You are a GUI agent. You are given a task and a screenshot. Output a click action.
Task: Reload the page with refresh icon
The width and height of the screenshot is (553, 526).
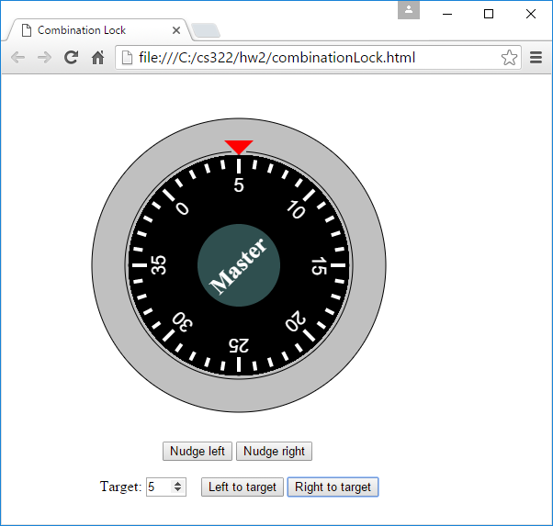[x=72, y=57]
